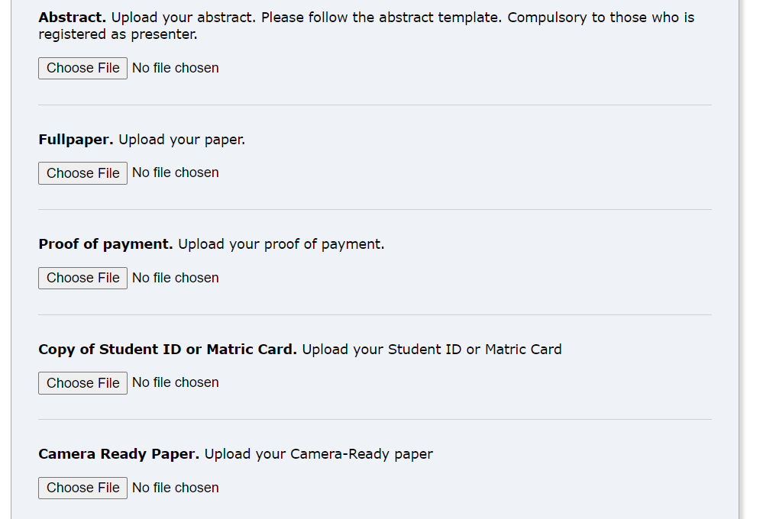Viewport: 763px width, 519px height.
Task: Click 'registered as presenter.' instruction text
Action: [x=118, y=34]
